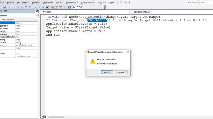Screen dimensions: 213x119
Task: Run the macro with the green play icon
Action: coord(35,7)
